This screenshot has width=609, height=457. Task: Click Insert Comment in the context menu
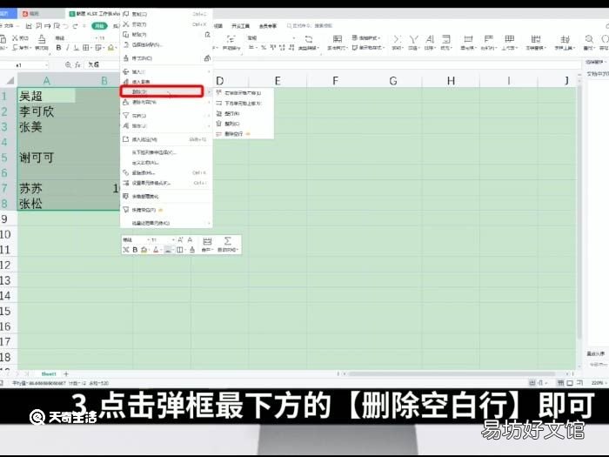[166, 139]
